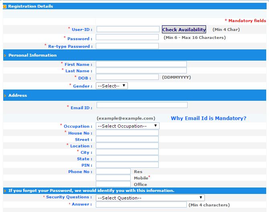Image resolution: width=269 pixels, height=212 pixels.
Task: Click the City input field
Action: [x=127, y=152]
